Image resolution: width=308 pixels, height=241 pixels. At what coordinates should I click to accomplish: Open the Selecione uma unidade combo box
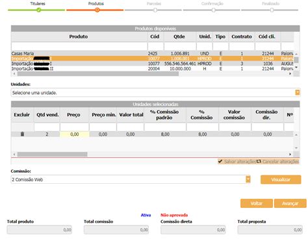(155, 93)
